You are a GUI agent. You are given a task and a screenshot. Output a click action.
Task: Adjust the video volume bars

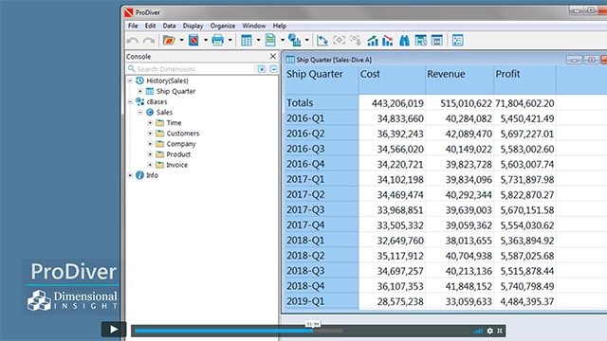pos(478,331)
